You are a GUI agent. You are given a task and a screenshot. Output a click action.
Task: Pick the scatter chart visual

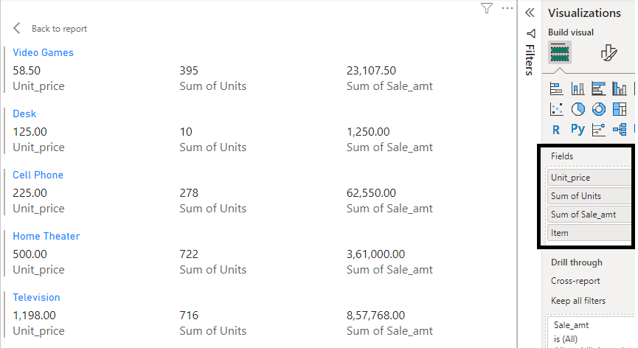pos(557,109)
